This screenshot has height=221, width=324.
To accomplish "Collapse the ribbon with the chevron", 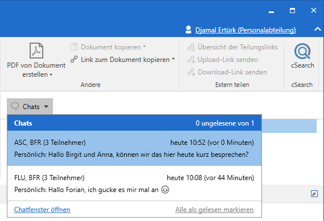I will 318,30.
